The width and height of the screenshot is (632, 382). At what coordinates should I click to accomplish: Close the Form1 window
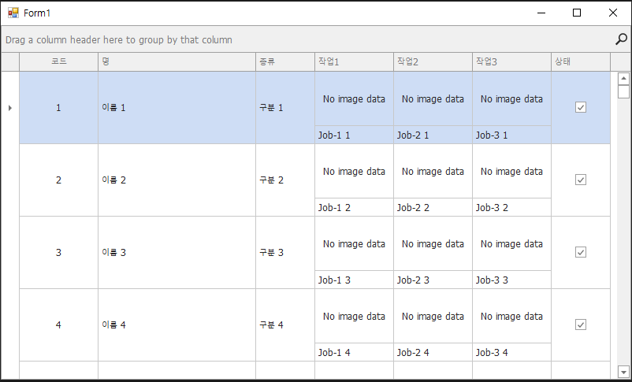(612, 13)
